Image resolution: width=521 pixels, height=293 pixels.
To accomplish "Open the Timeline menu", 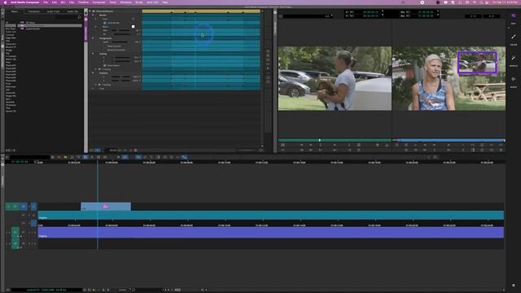I will 83,2.
